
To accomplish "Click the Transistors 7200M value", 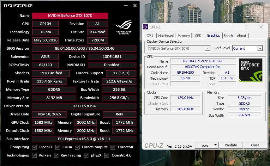I will point(98,40).
